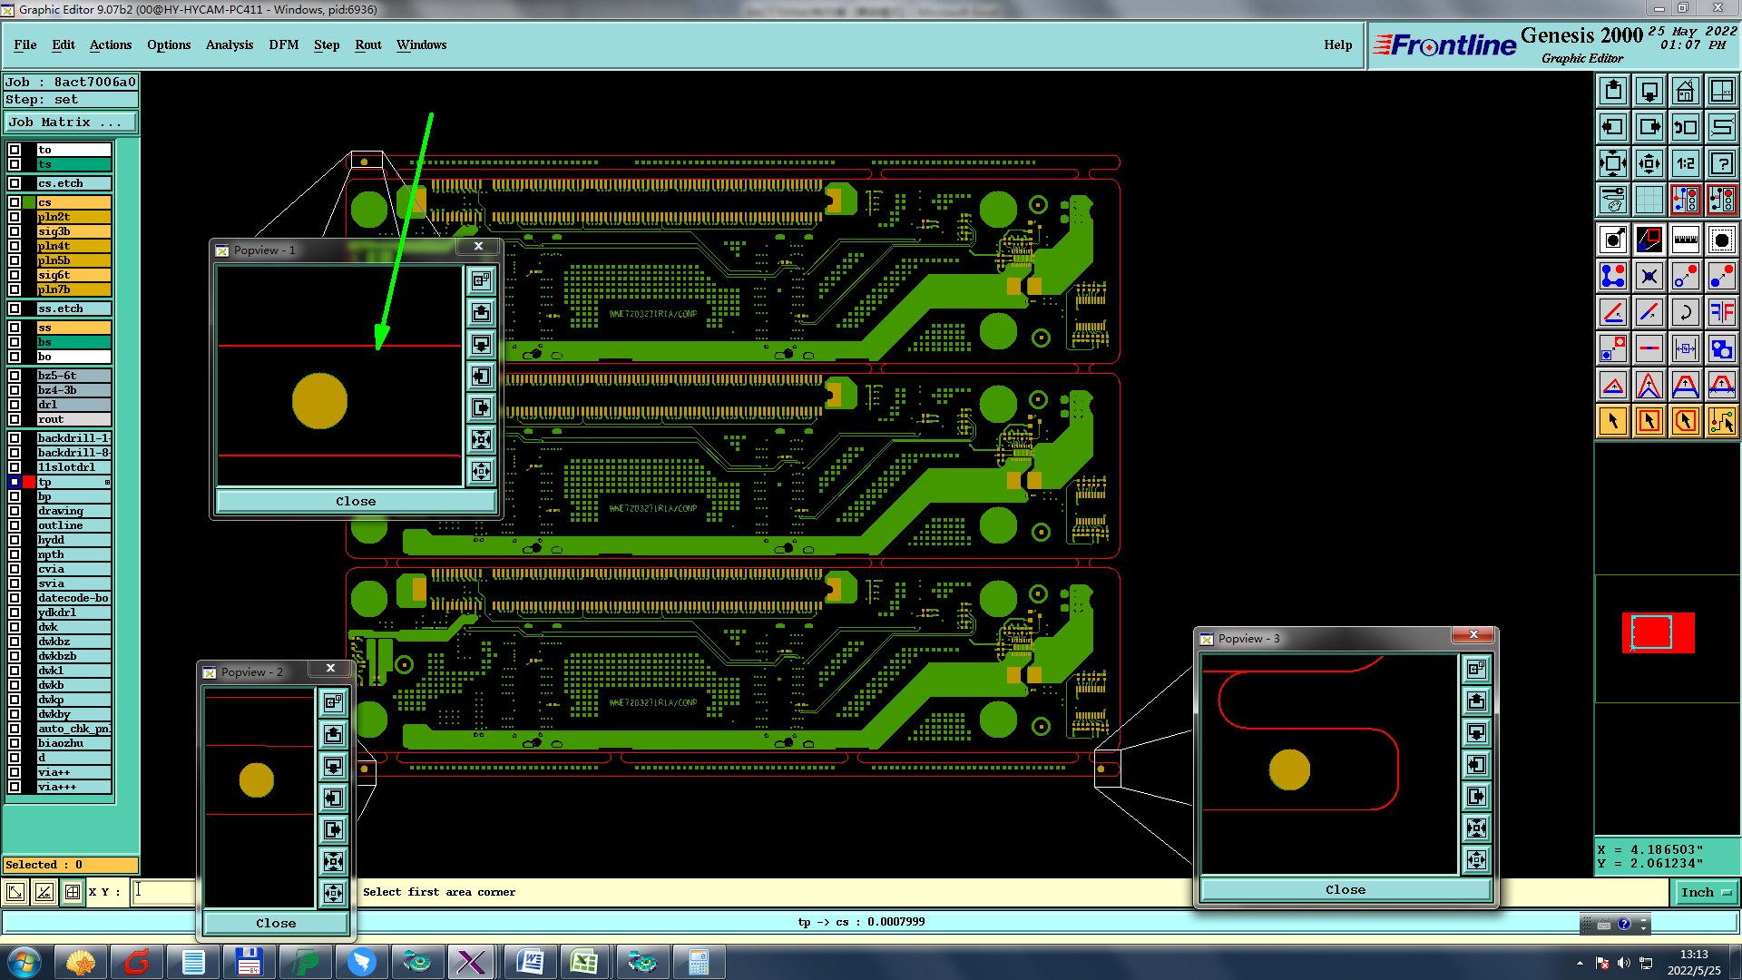Open the Inch units dropdown
Screen dimensions: 1742x980
pyautogui.click(x=1705, y=892)
